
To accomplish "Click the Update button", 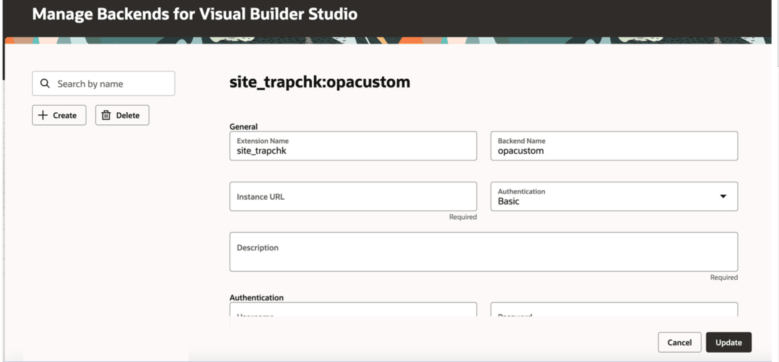I will tap(729, 342).
